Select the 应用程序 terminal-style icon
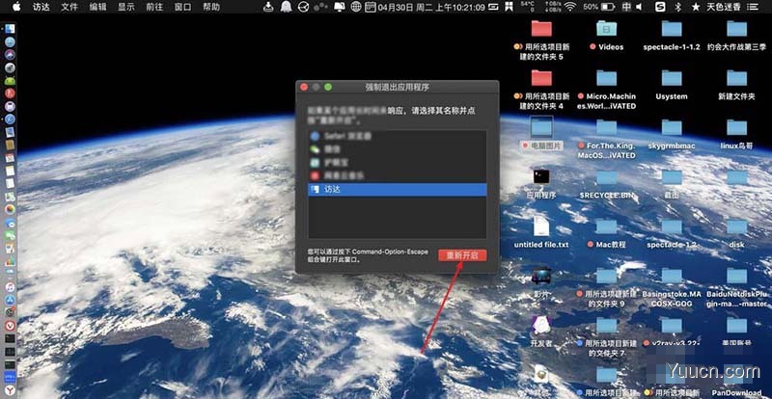Viewport: 772px width, 399px height. pos(541,183)
